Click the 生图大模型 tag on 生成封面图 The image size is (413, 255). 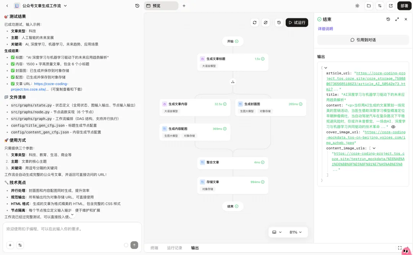tap(247, 111)
